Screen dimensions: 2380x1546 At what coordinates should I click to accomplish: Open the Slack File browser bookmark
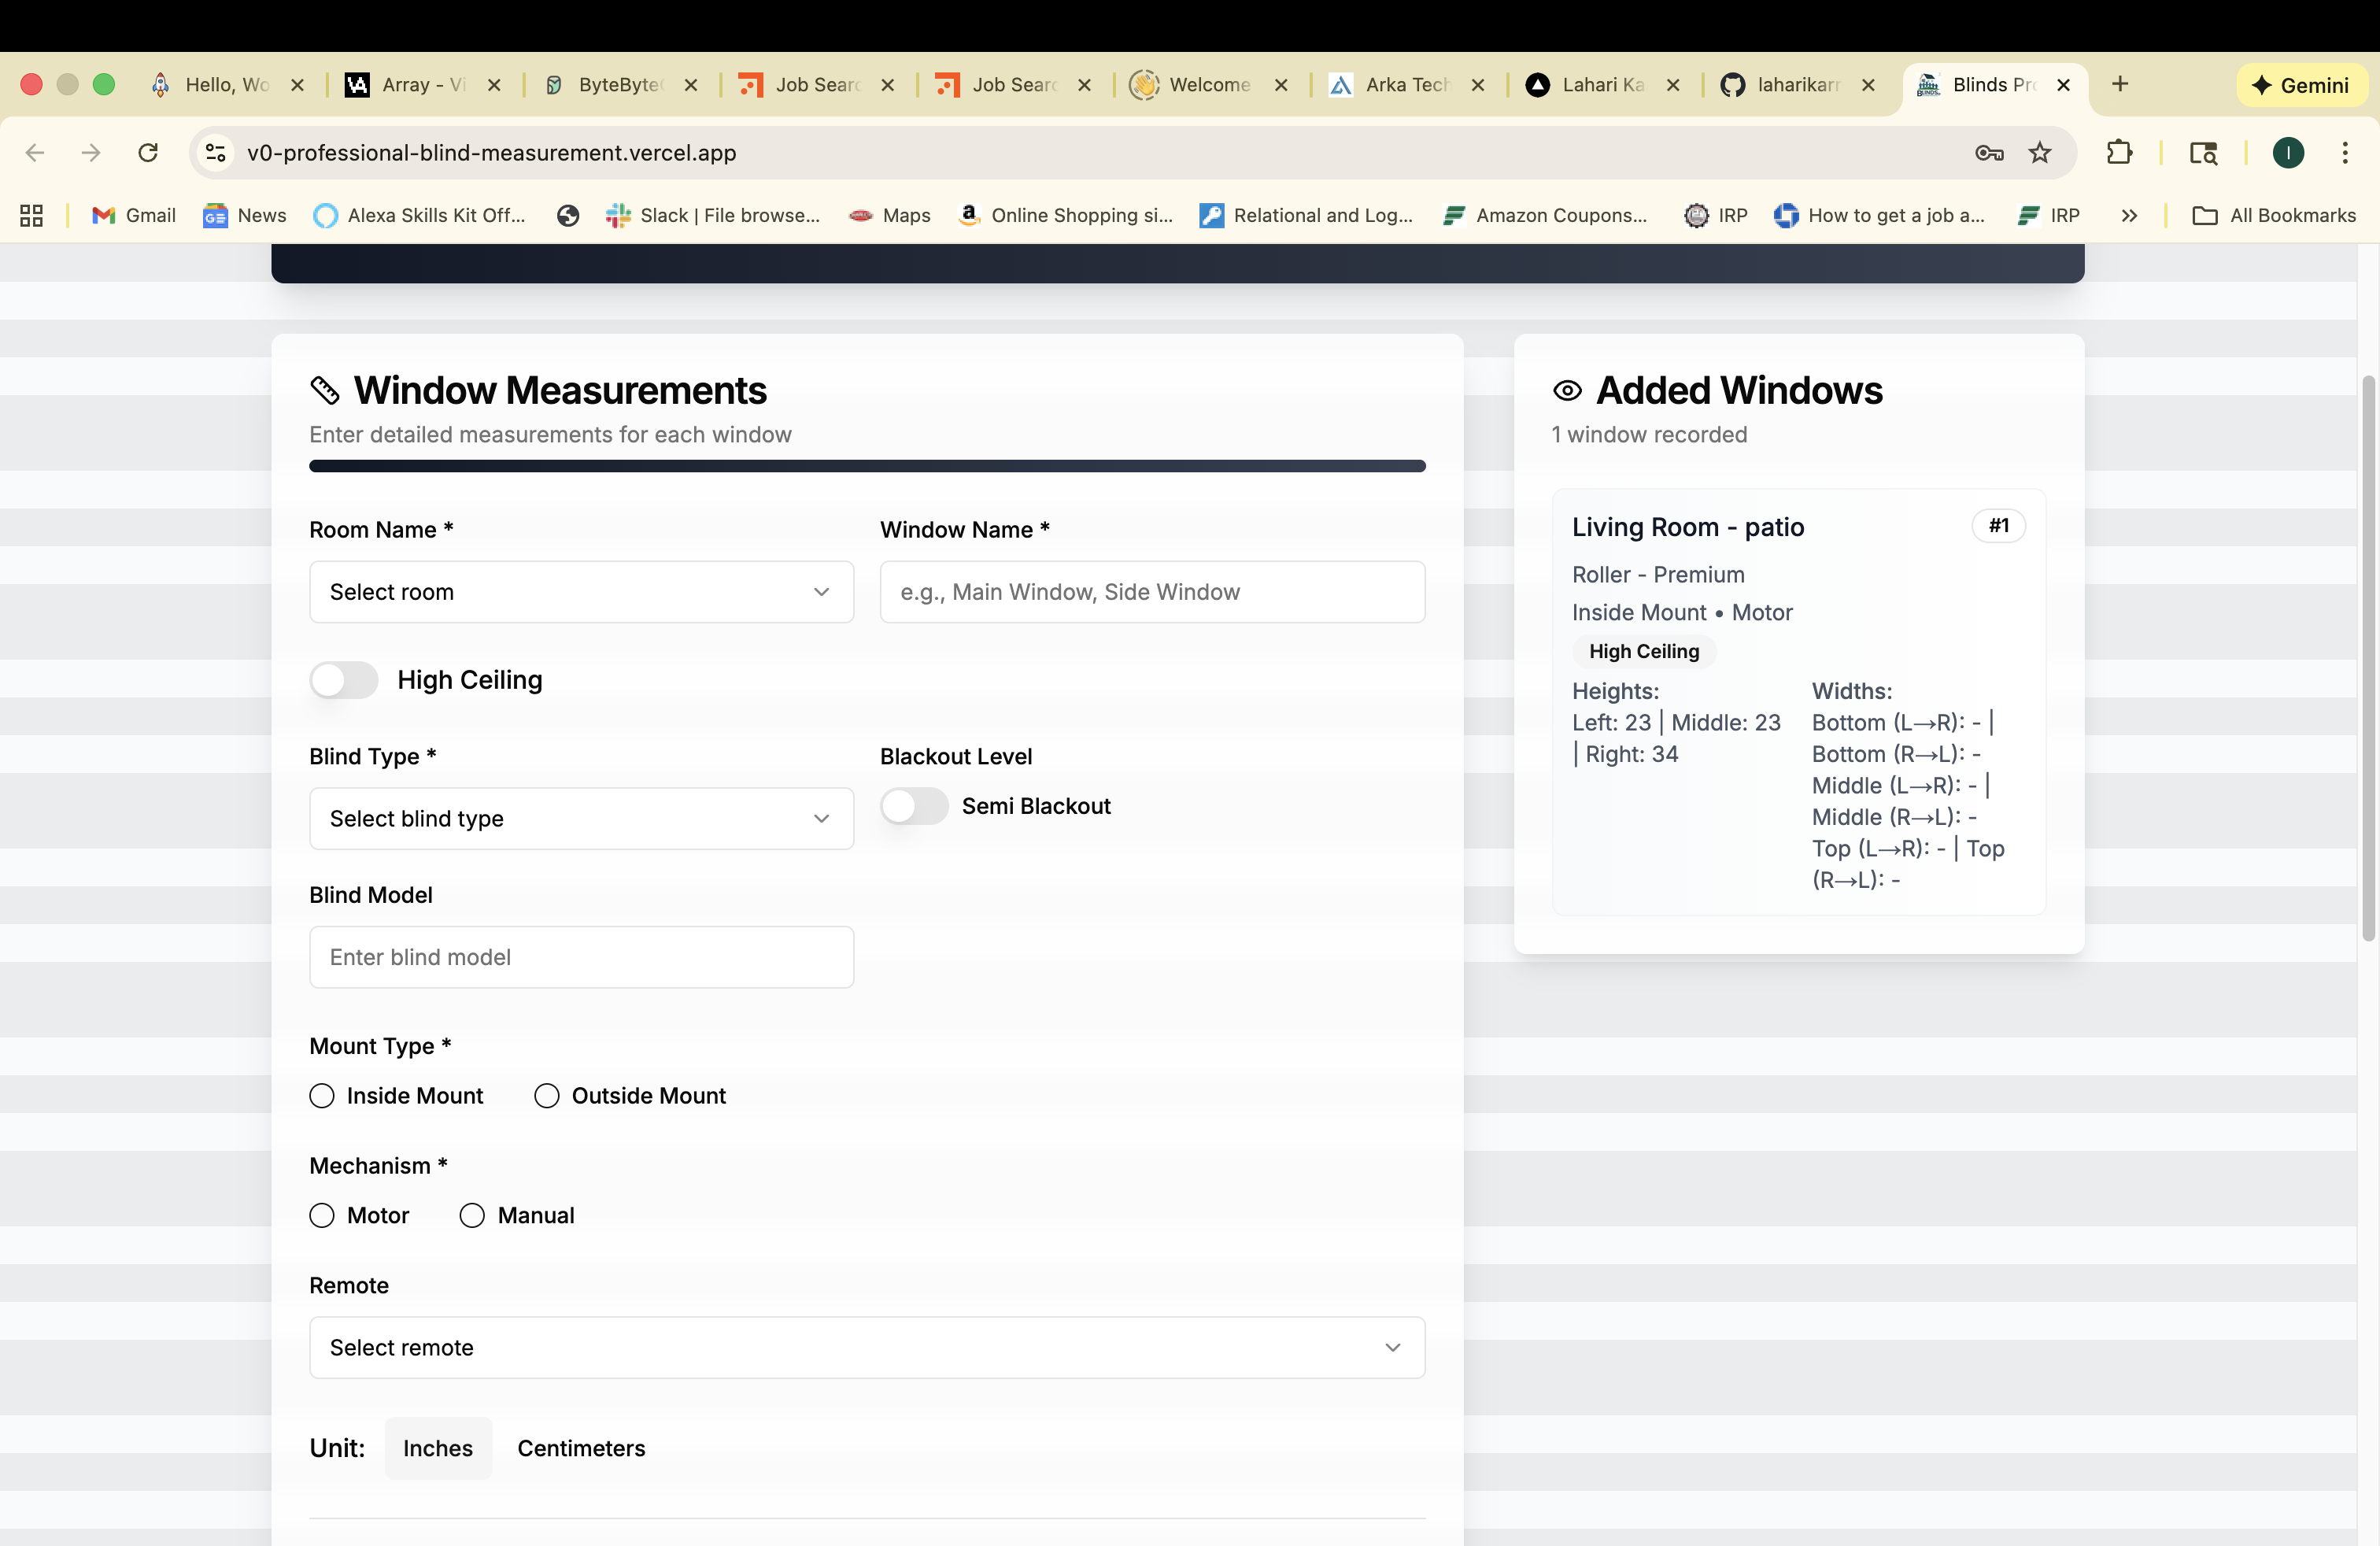point(713,215)
